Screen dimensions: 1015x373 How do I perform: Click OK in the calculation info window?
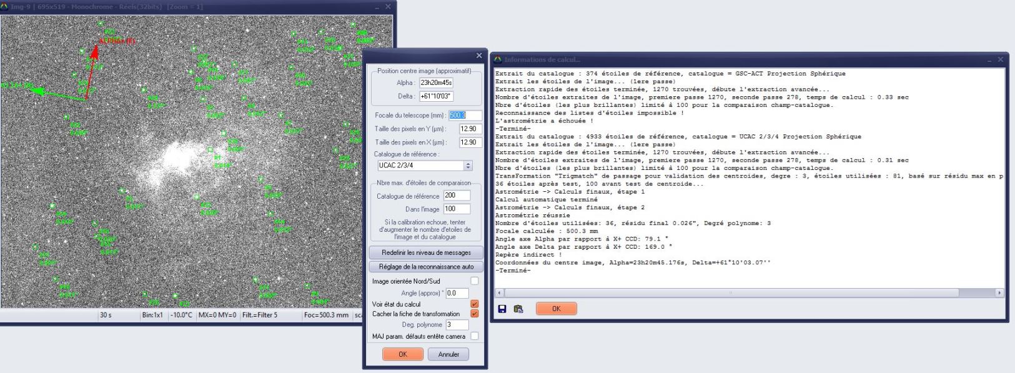556,309
